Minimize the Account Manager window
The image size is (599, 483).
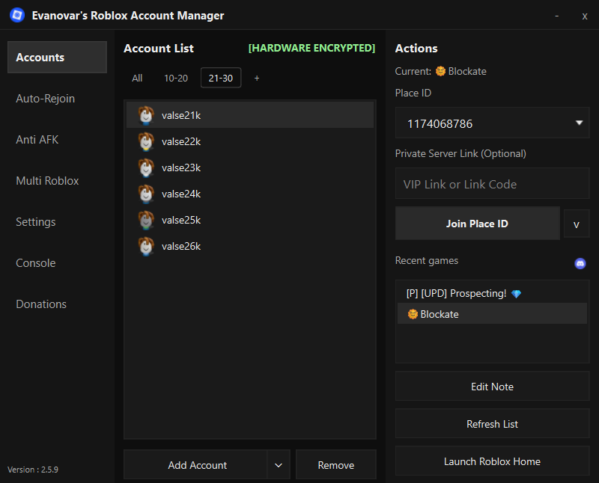[x=557, y=16]
